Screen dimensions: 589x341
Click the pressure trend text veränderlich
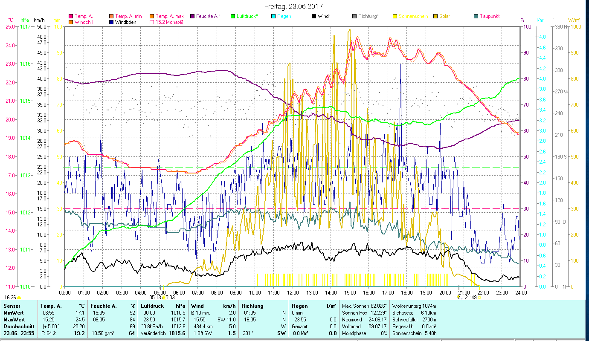pos(153,333)
